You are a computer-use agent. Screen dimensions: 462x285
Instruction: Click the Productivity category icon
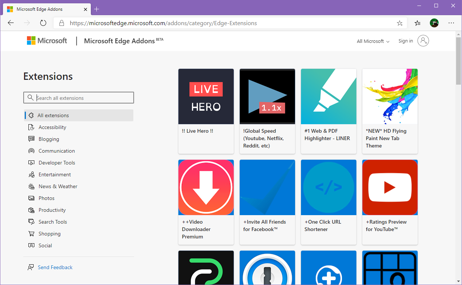pos(31,210)
